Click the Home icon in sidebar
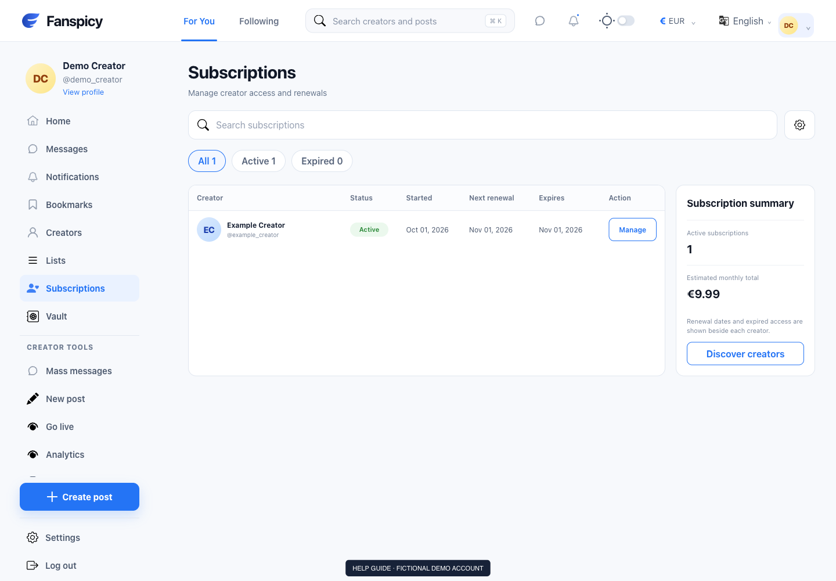The height and width of the screenshot is (581, 836). click(33, 121)
